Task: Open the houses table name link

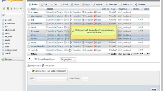Action: 34,39
